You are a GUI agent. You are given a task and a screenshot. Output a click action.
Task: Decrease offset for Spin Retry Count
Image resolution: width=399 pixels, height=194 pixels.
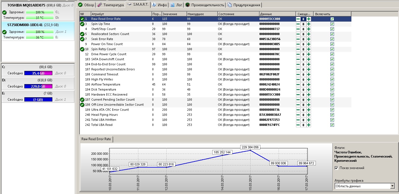298,49
